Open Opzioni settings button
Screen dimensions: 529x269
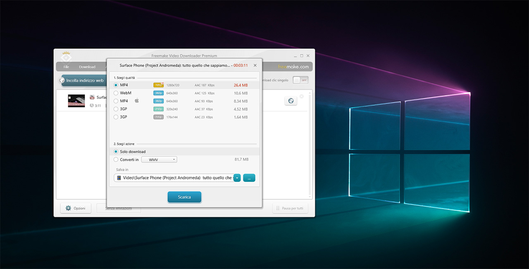[75, 208]
